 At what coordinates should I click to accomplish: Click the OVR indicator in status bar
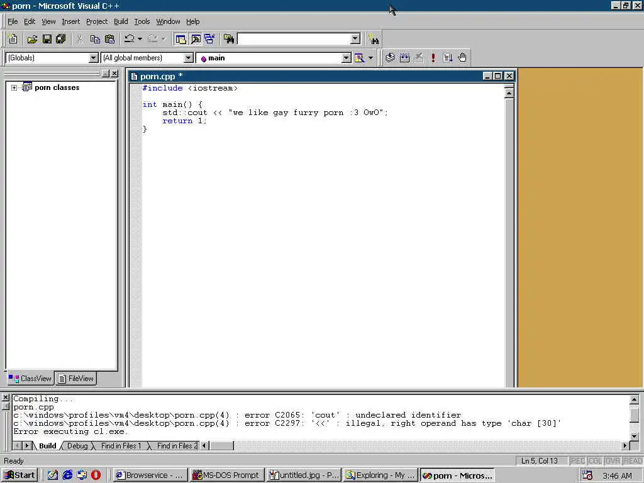613,461
